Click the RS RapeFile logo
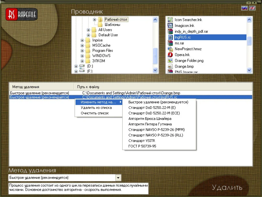Image resolution: width=262 pixels, height=197 pixels. coord(21,14)
